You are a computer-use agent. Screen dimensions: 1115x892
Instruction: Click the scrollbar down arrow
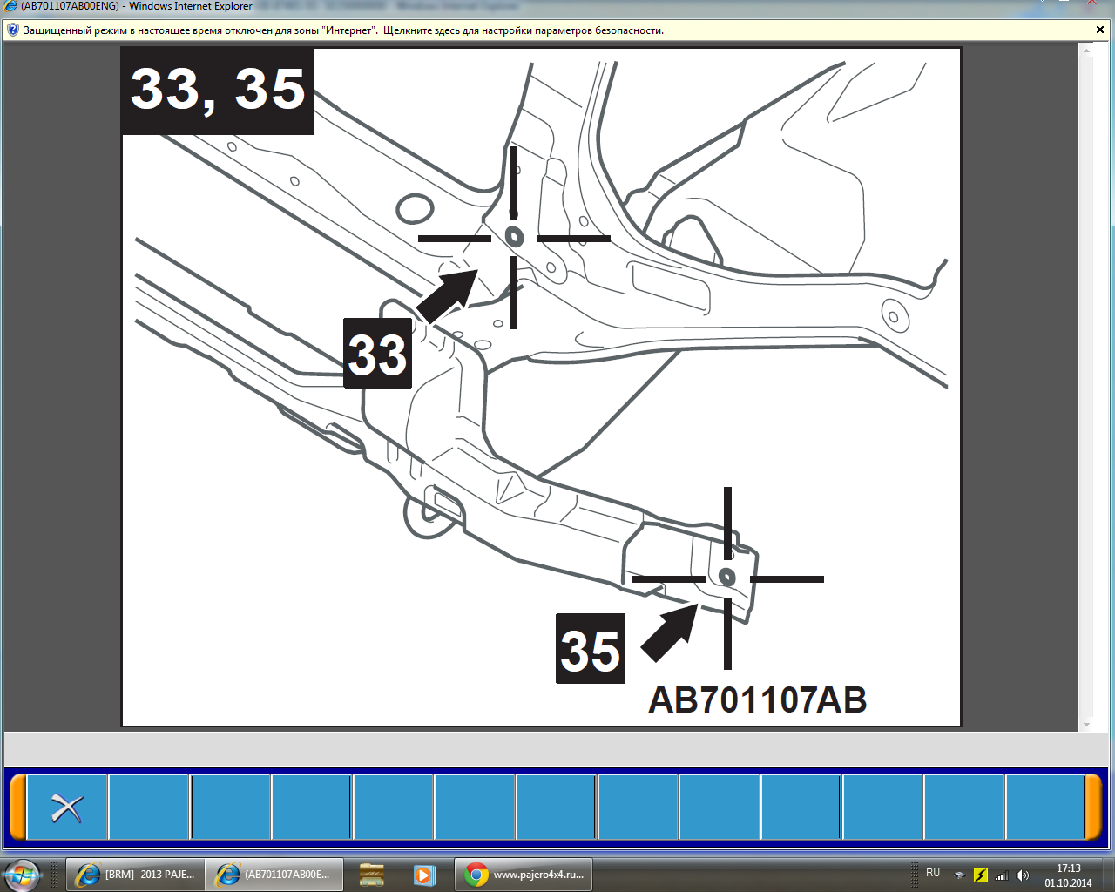click(1086, 724)
